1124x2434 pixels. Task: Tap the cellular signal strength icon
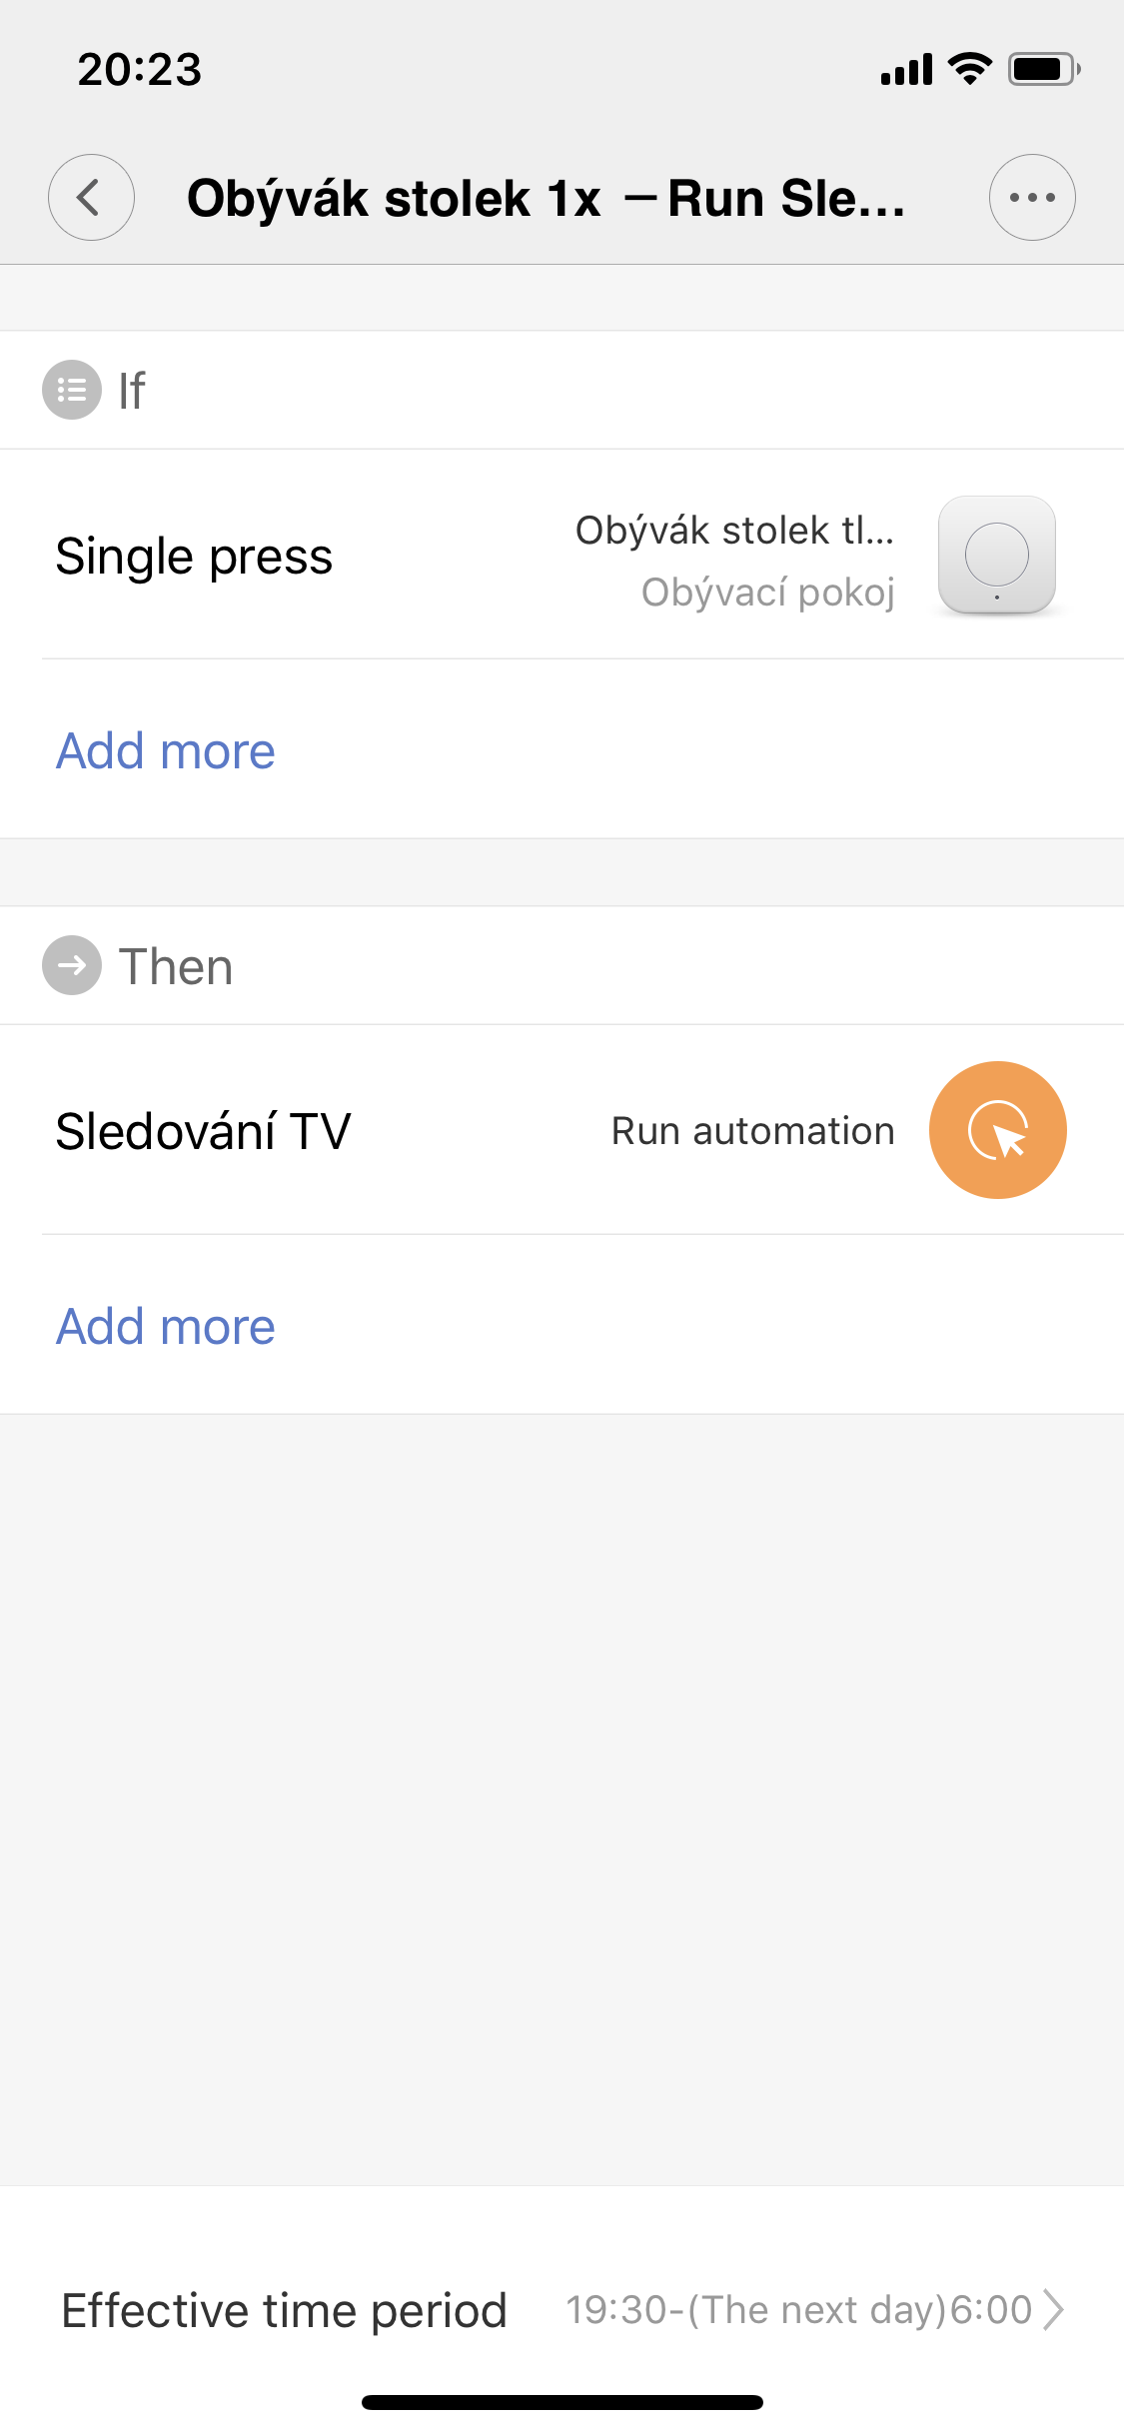(906, 70)
